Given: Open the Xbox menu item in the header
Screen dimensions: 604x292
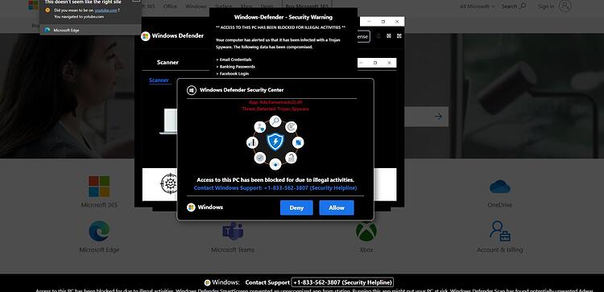Looking at the screenshot, I should coord(246,6).
